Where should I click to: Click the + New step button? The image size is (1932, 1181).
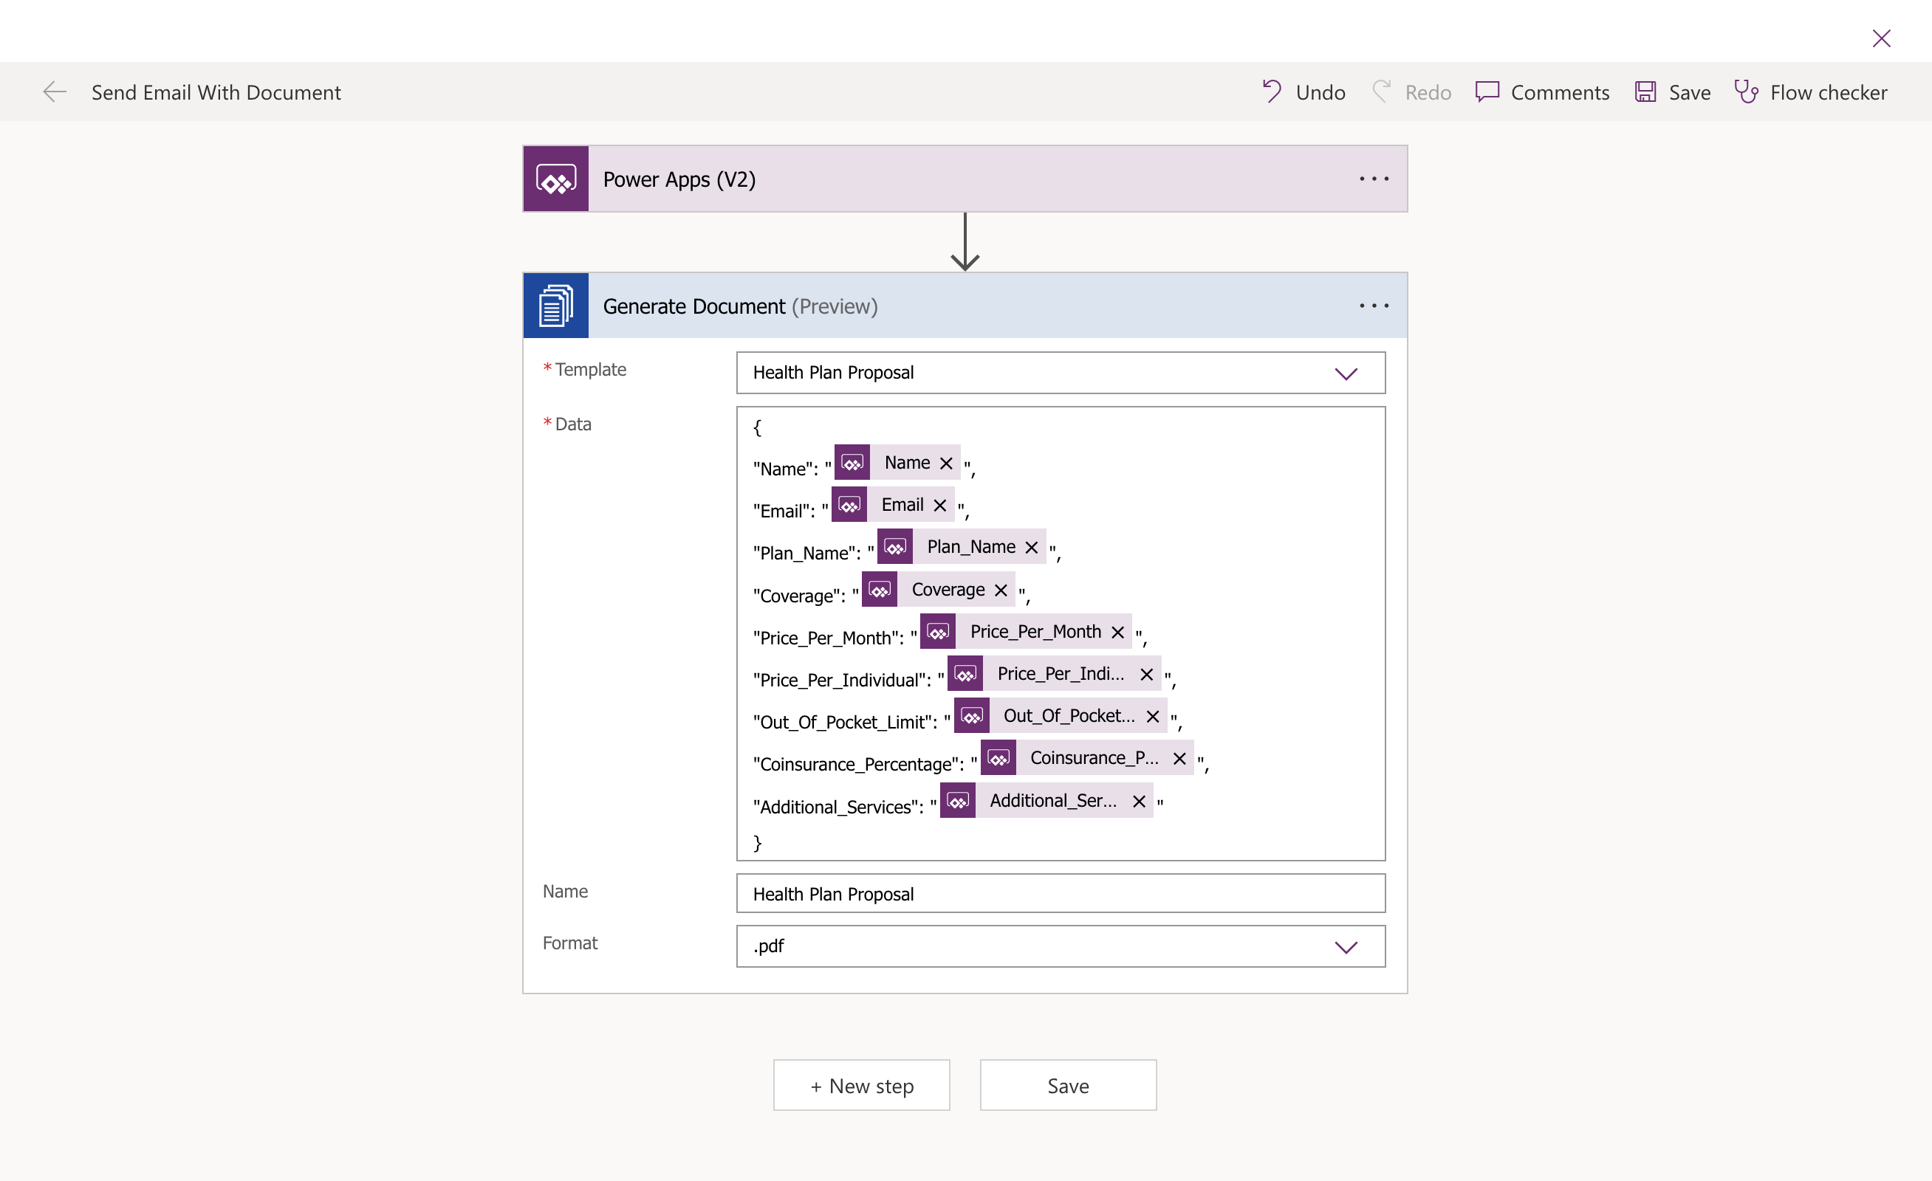861,1084
